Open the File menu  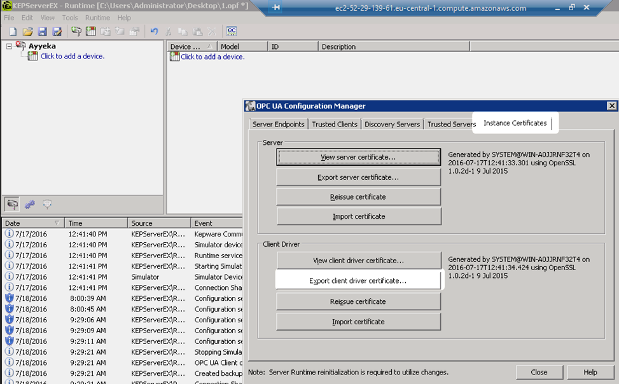click(x=9, y=18)
